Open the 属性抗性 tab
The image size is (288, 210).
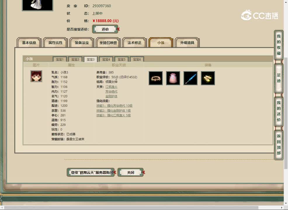tap(55, 43)
